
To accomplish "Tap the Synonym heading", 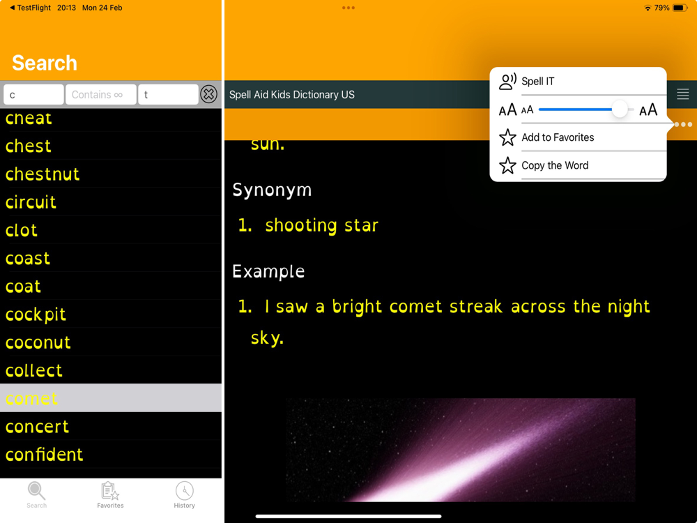I will click(272, 190).
